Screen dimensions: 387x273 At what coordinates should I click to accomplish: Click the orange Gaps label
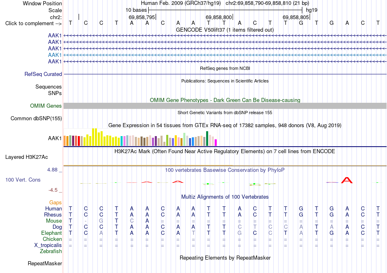click(55, 203)
